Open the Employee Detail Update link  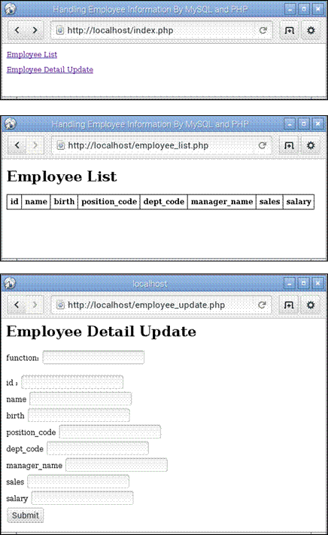point(50,69)
